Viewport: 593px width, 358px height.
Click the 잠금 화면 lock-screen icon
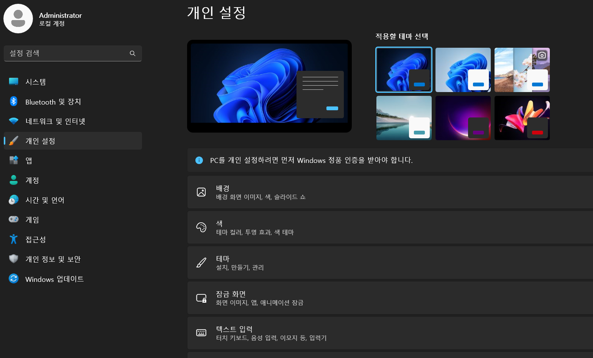(x=201, y=298)
